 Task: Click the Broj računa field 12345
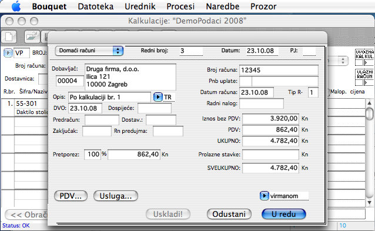[279, 70]
